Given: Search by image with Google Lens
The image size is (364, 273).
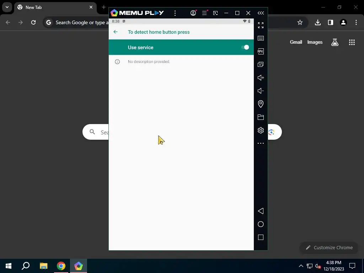Looking at the screenshot, I should coord(271,132).
